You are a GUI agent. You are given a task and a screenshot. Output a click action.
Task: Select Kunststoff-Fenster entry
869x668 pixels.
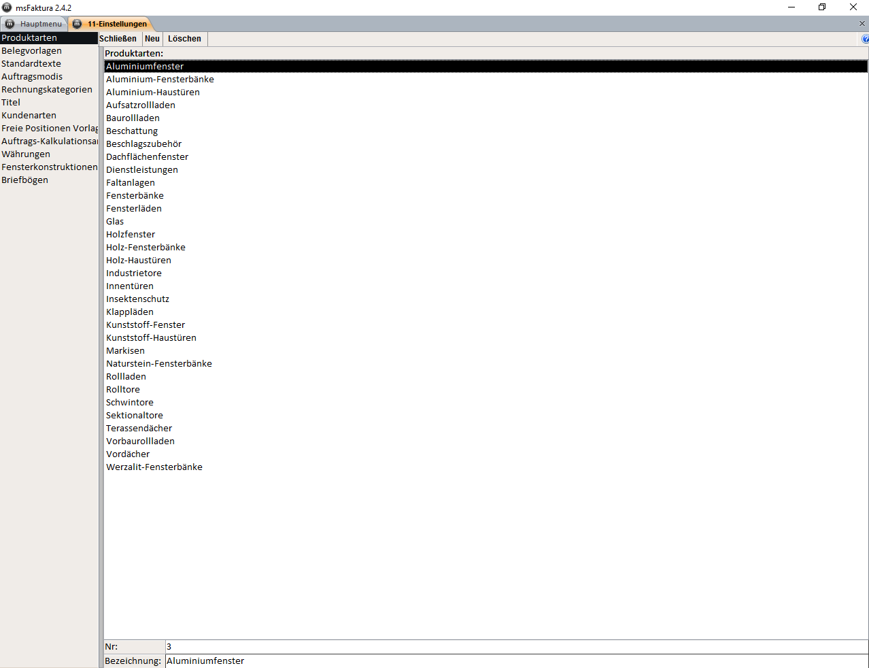coord(486,325)
